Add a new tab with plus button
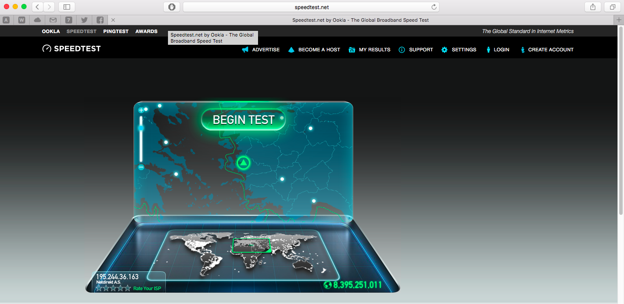 [619, 20]
